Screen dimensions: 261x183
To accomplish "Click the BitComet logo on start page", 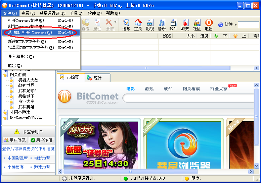I will pos(64,96).
